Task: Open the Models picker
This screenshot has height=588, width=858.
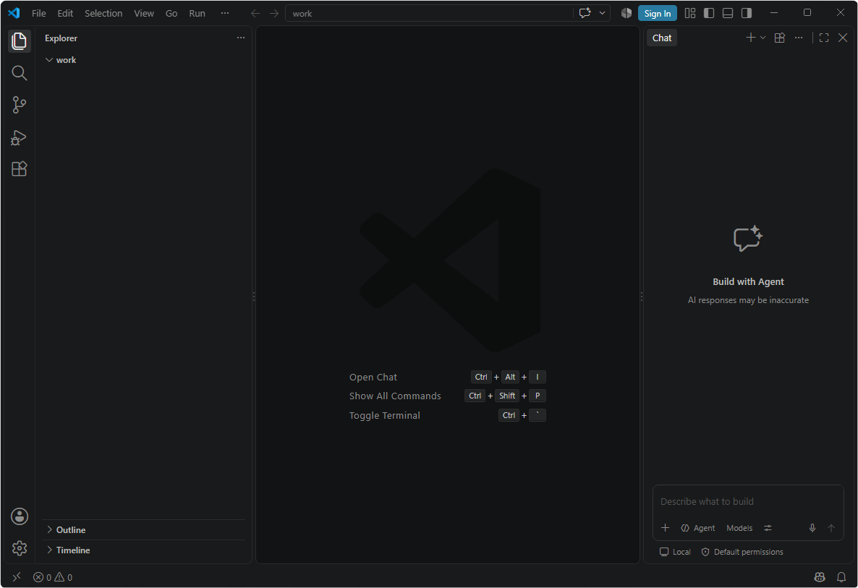Action: click(x=739, y=528)
